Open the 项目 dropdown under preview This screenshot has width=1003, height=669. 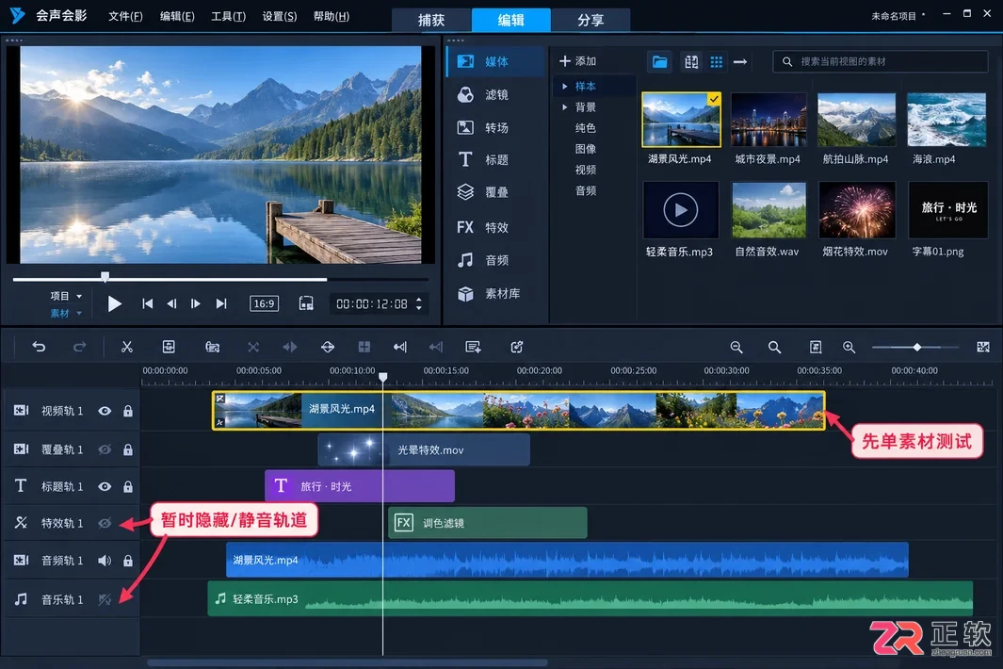67,296
